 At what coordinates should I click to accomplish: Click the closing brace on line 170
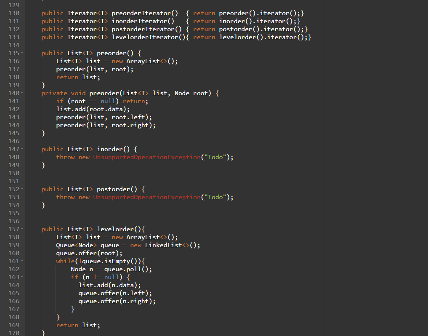[x=43, y=333]
